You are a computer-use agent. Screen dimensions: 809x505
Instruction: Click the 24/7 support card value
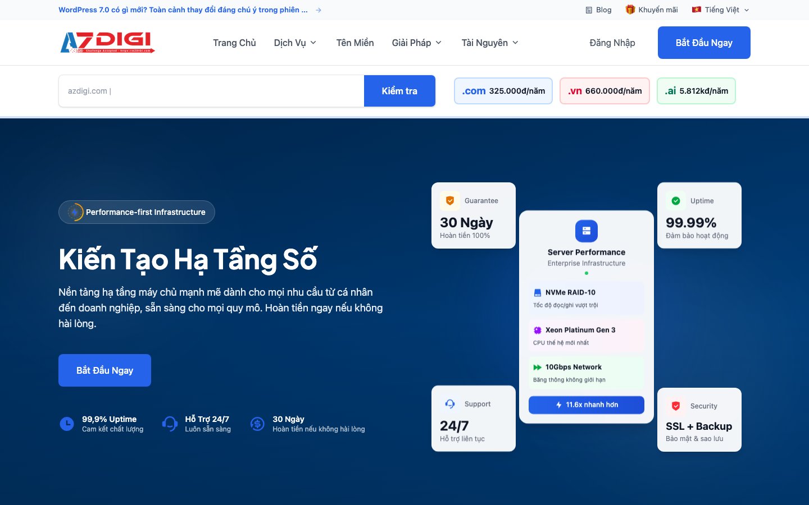click(x=454, y=426)
